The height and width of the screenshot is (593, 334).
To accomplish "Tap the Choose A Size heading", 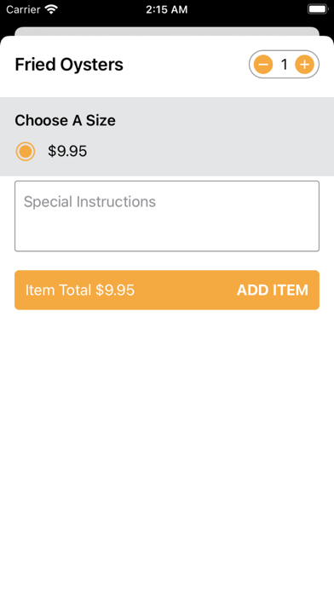I will [x=65, y=121].
